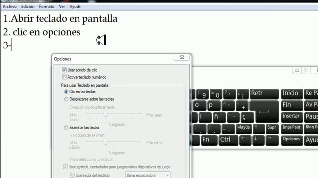Click the ç key
Screen dimensions: 318x178
[247, 117]
